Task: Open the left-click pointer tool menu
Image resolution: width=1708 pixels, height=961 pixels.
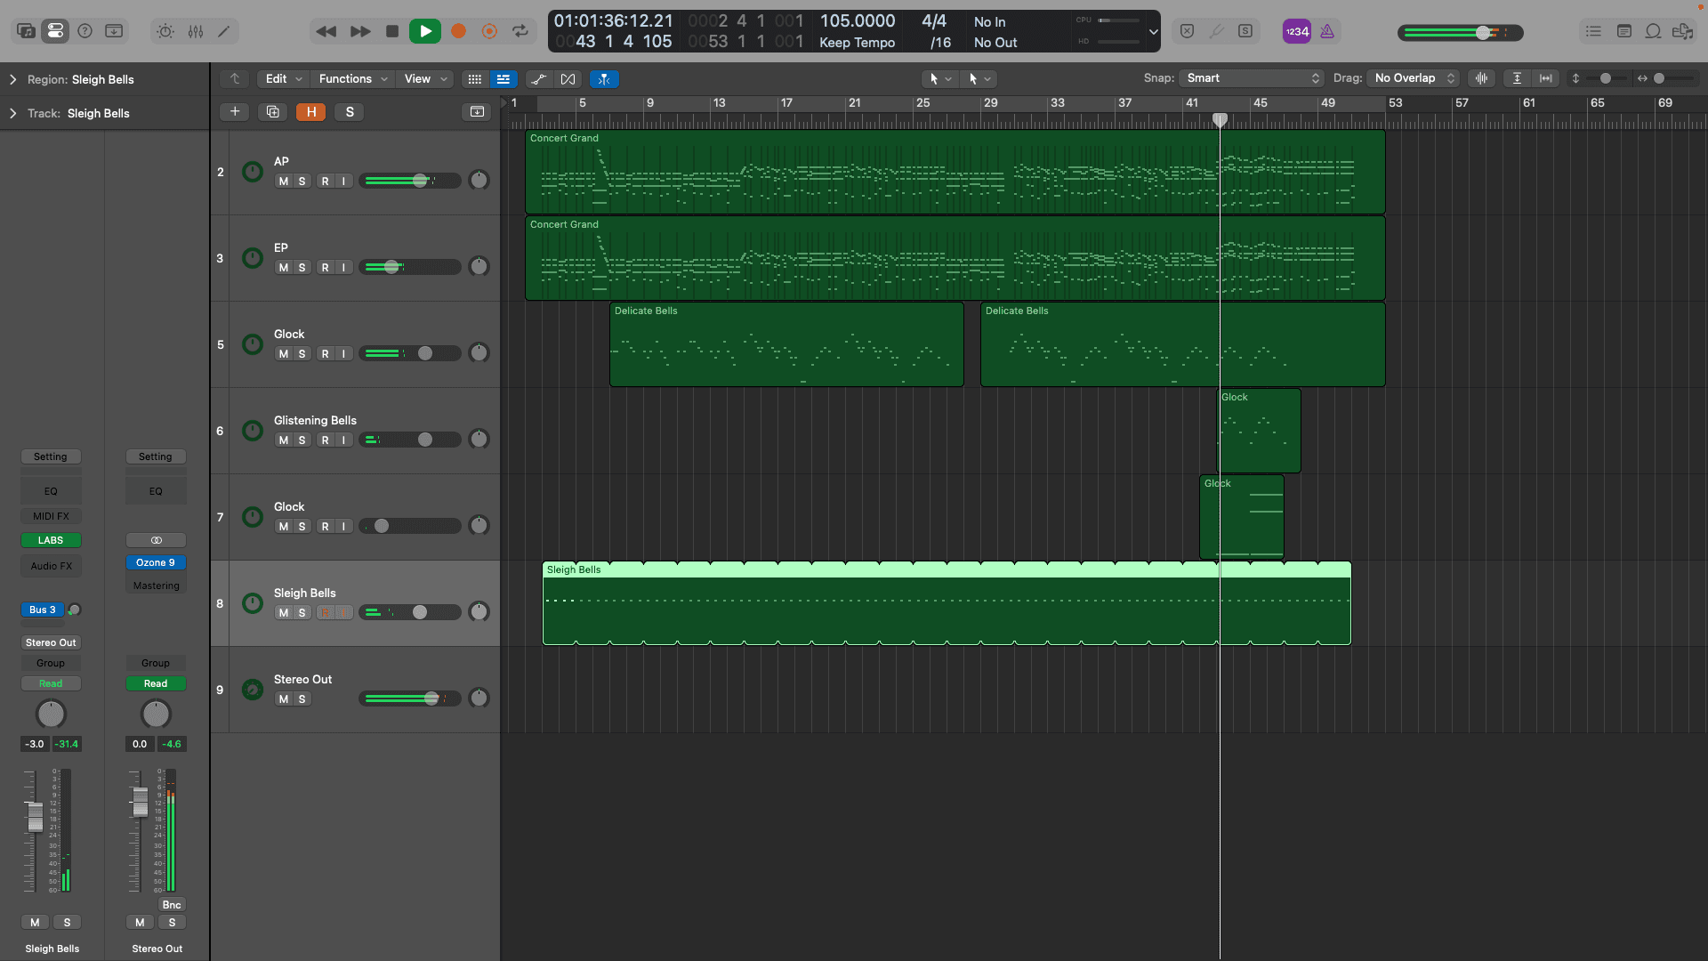Action: coord(940,79)
